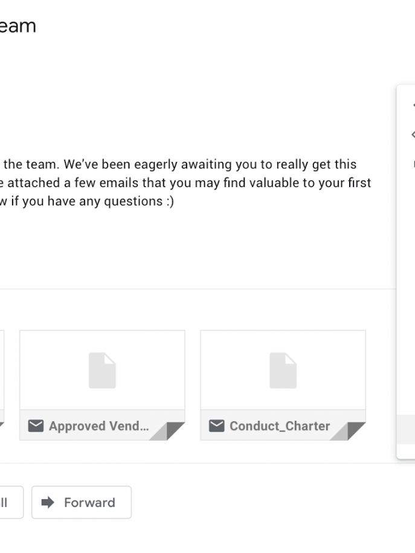Select the second arrow item in popup menu
Image resolution: width=415 pixels, height=553 pixels.
point(413,135)
